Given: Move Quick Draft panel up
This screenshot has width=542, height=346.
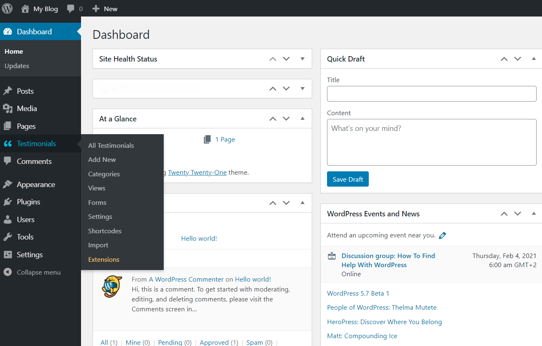Looking at the screenshot, I should coord(504,59).
